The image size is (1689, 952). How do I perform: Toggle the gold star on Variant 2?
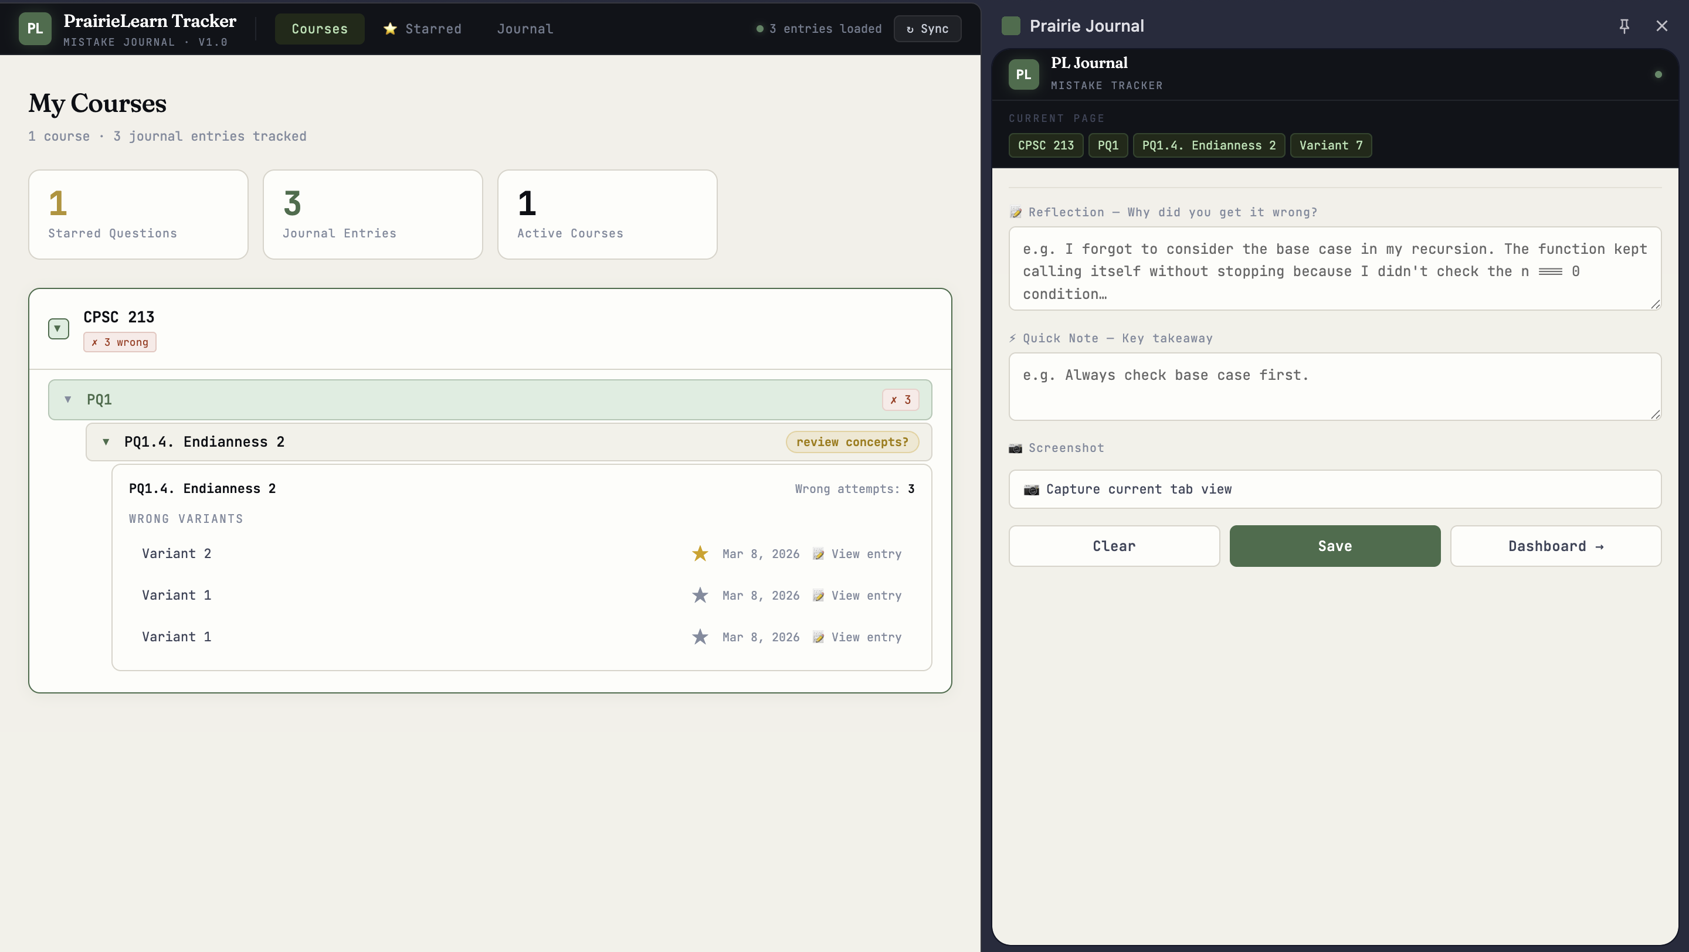700,553
